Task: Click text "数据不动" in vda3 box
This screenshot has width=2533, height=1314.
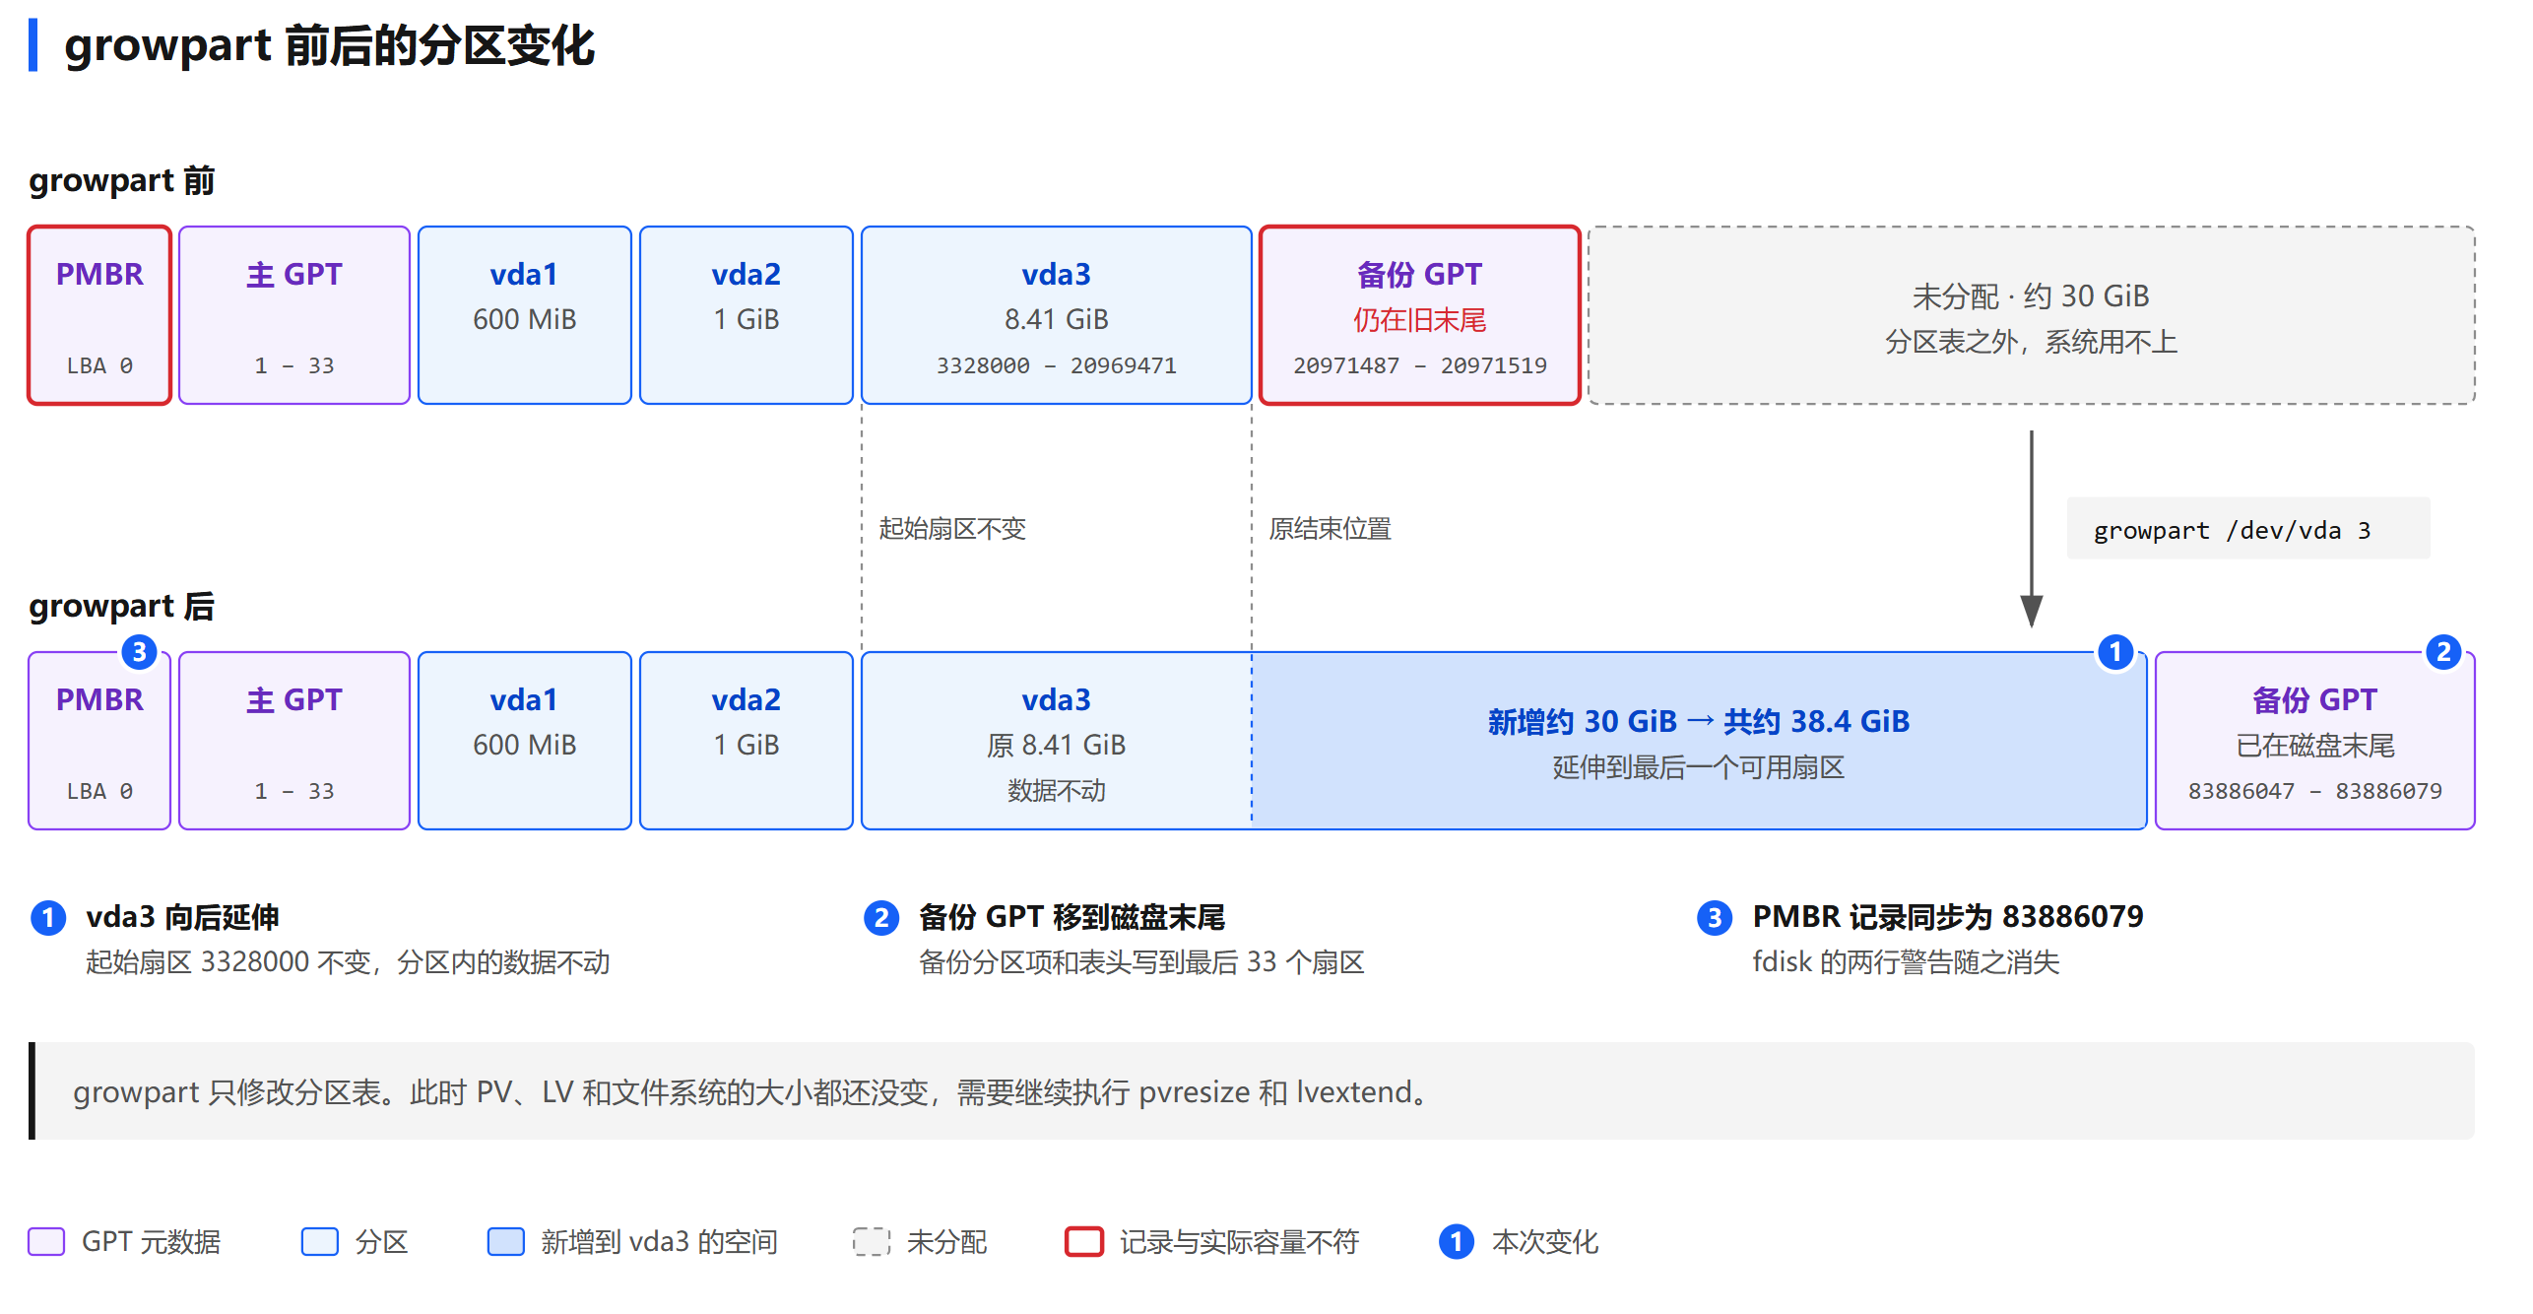Action: point(1057,791)
